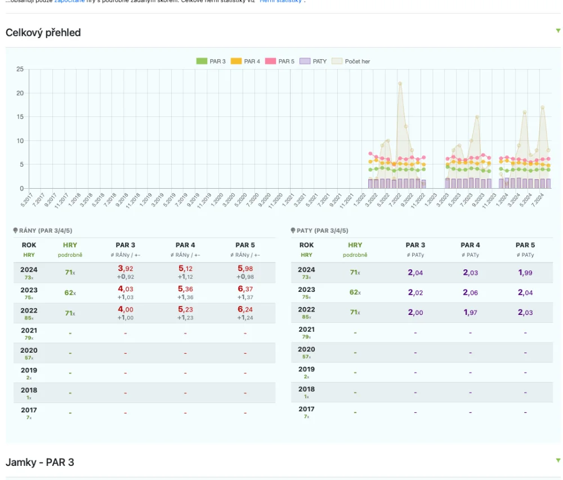The width and height of the screenshot is (563, 480).
Task: Click the 6,24 PAR 5 value for 2022
Action: tap(245, 309)
